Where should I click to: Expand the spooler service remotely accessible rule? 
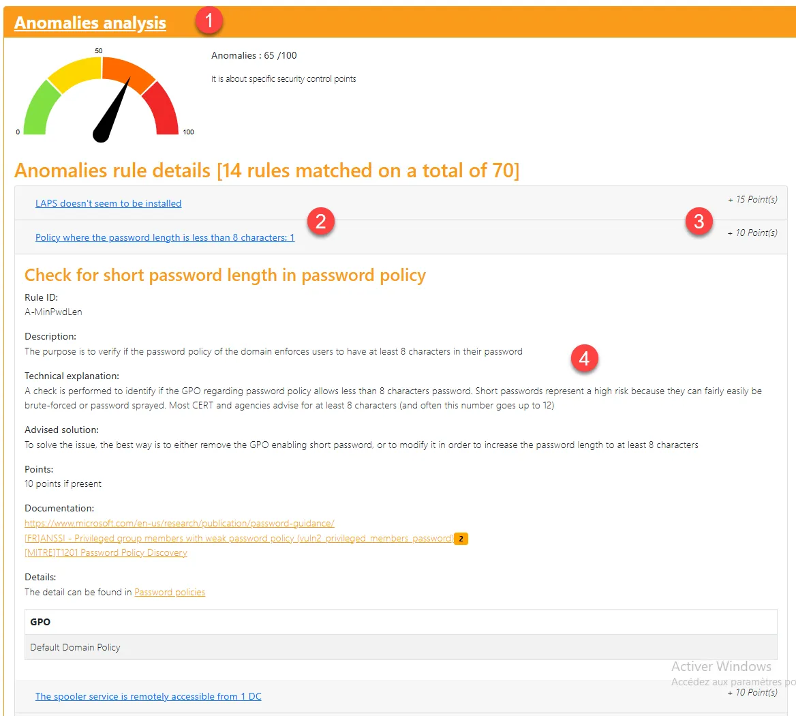tap(148, 696)
